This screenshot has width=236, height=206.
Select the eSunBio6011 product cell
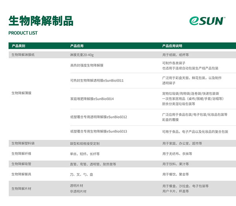97,80
